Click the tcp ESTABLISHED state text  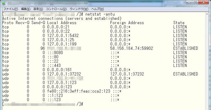click(x=186, y=48)
